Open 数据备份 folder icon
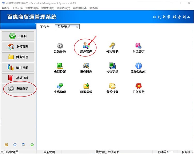This screenshot has width=194, height=154. tap(86, 86)
